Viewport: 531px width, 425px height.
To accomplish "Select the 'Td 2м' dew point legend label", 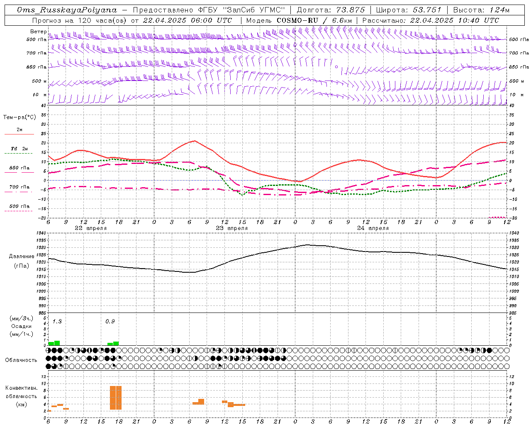I will 19,149.
